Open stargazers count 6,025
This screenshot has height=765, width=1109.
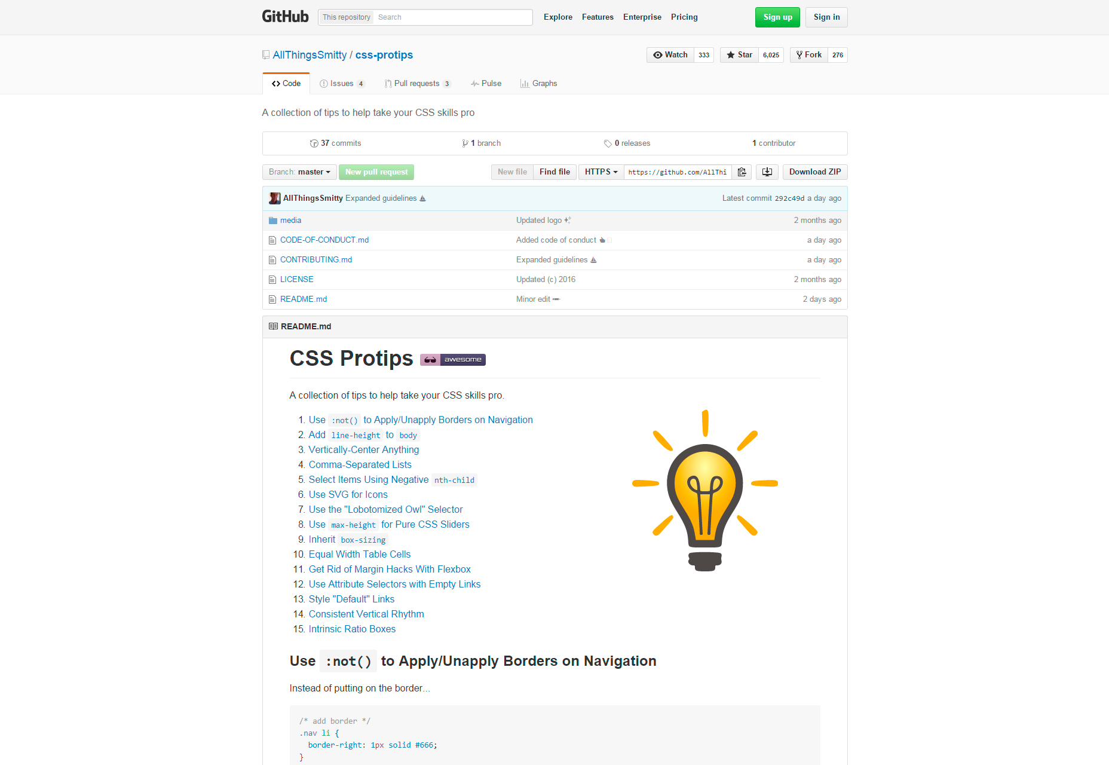click(x=771, y=55)
